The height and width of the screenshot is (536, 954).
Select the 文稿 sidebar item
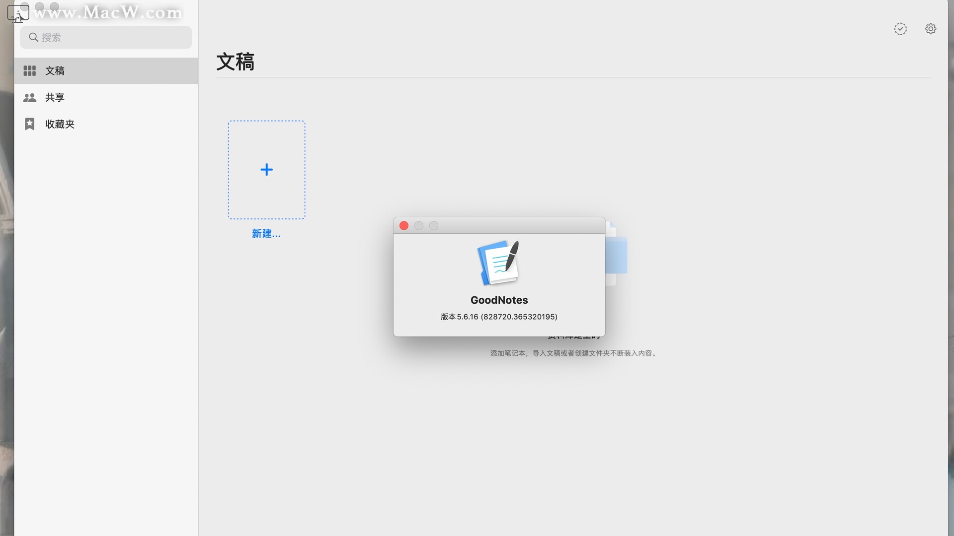[55, 71]
